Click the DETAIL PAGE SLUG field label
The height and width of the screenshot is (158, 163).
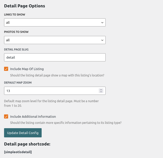coord(16,49)
